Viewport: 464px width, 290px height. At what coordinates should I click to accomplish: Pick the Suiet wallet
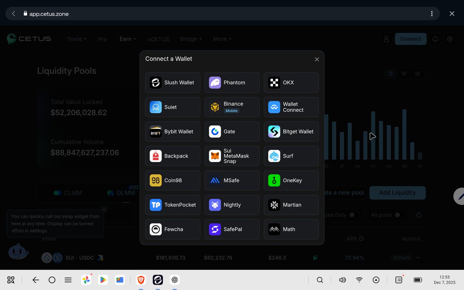[x=173, y=107]
